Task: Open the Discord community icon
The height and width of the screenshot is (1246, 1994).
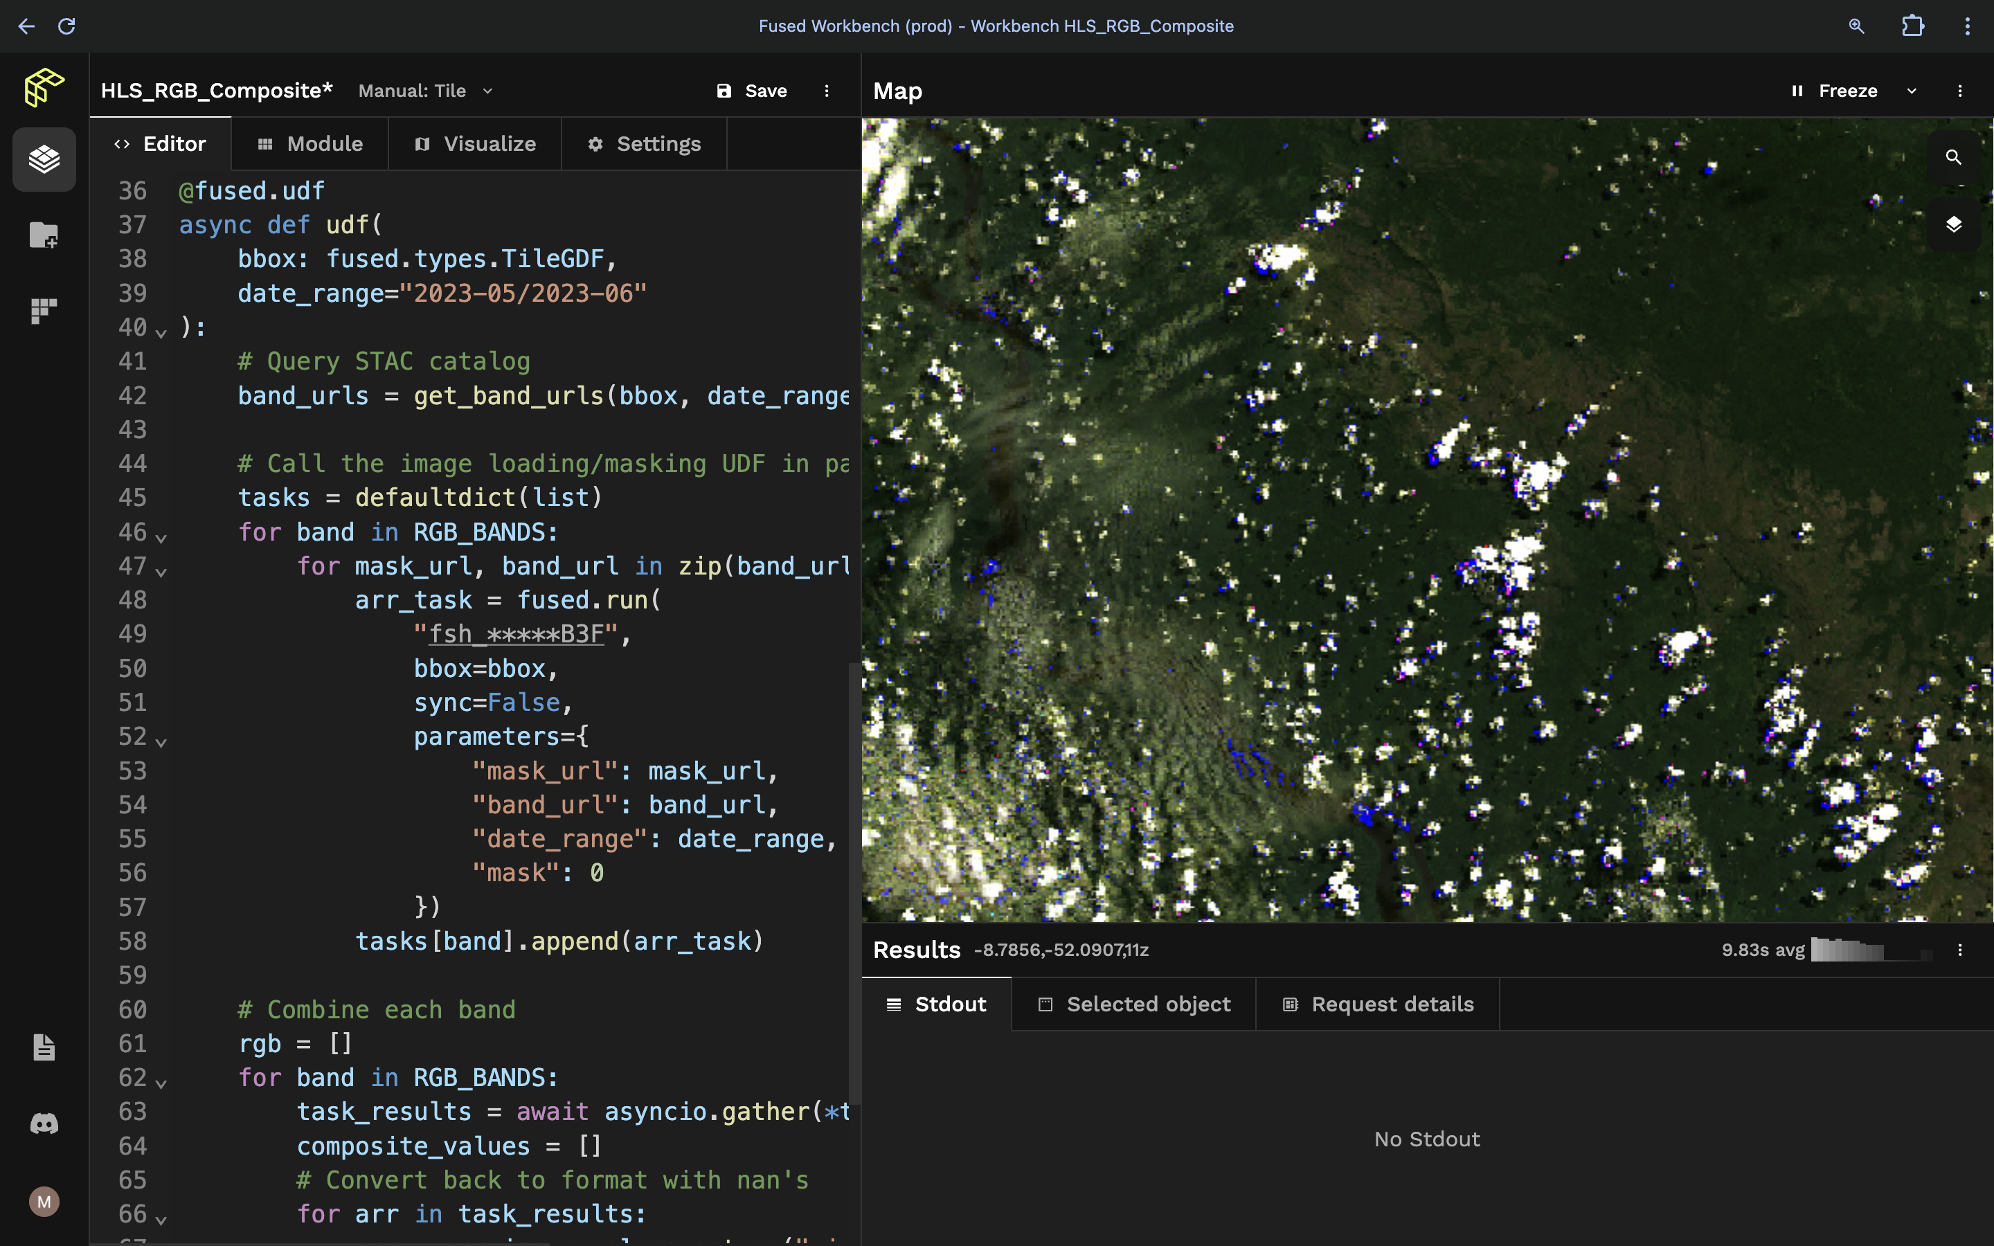Action: 44,1123
